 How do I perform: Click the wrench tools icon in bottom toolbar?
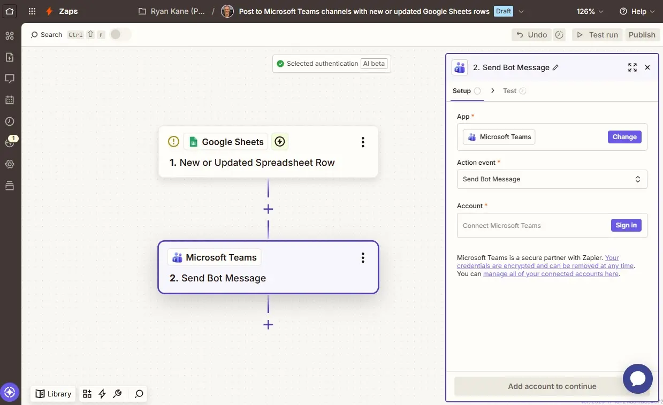(x=117, y=394)
